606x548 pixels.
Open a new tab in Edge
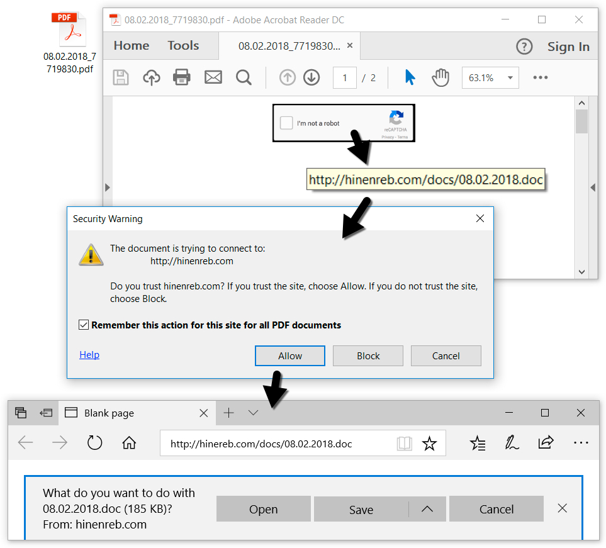229,413
